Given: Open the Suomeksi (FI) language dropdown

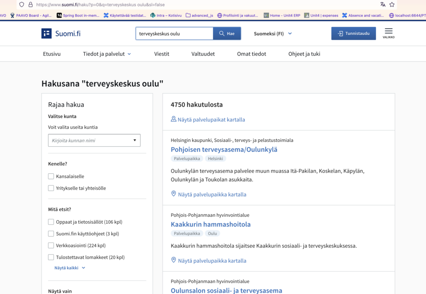Looking at the screenshot, I should (273, 34).
